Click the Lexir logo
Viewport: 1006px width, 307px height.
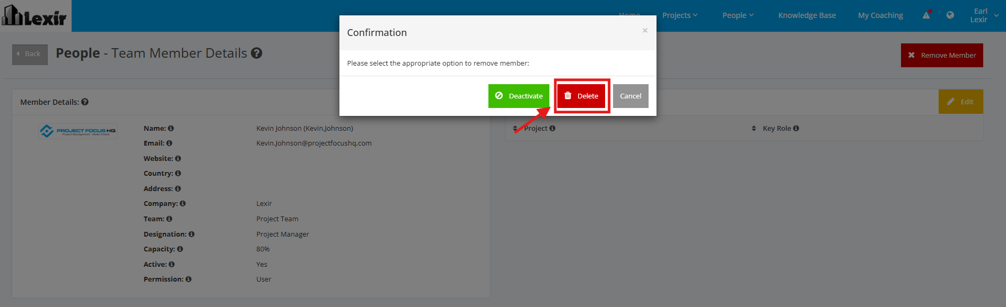coord(35,16)
